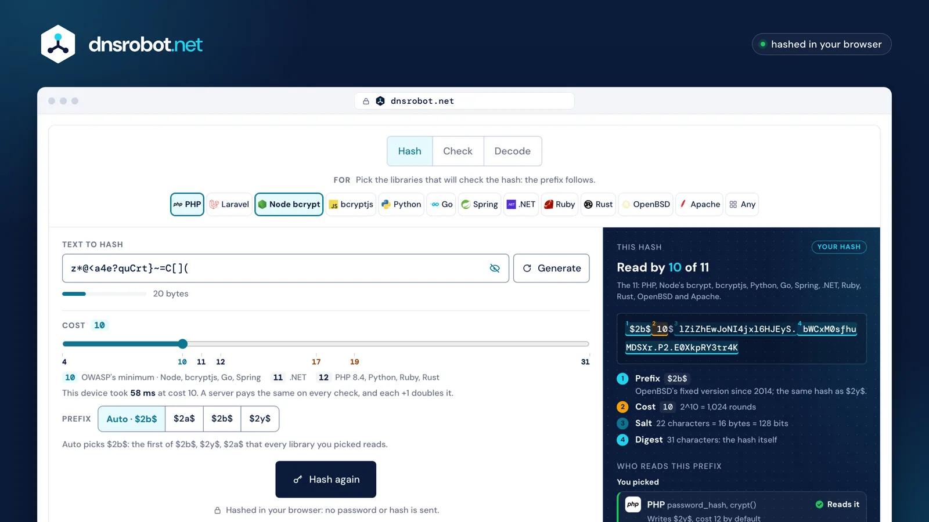Click cost tick mark 12
Image resolution: width=929 pixels, height=522 pixels.
[221, 361]
